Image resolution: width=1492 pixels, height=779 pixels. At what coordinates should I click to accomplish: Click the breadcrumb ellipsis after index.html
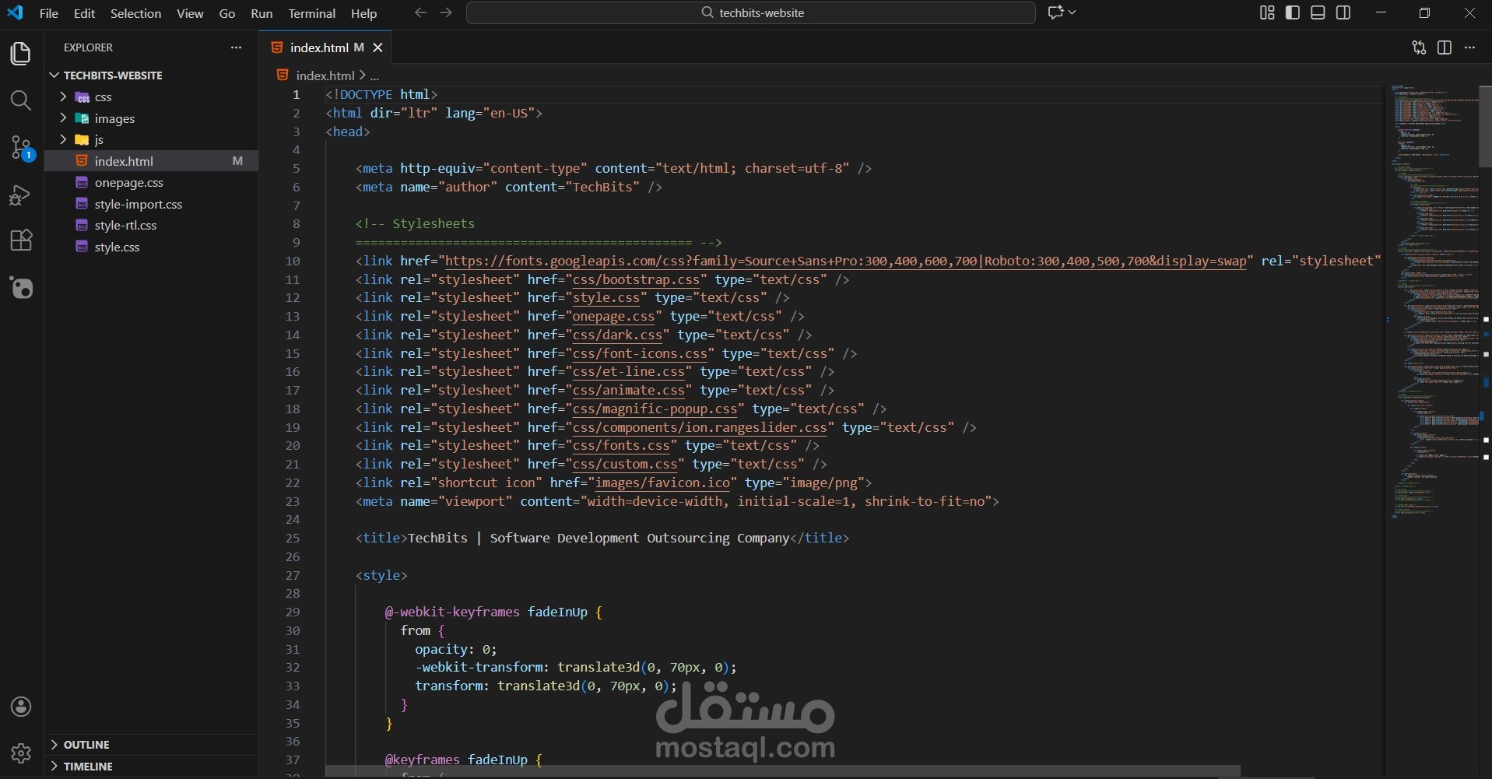click(374, 75)
